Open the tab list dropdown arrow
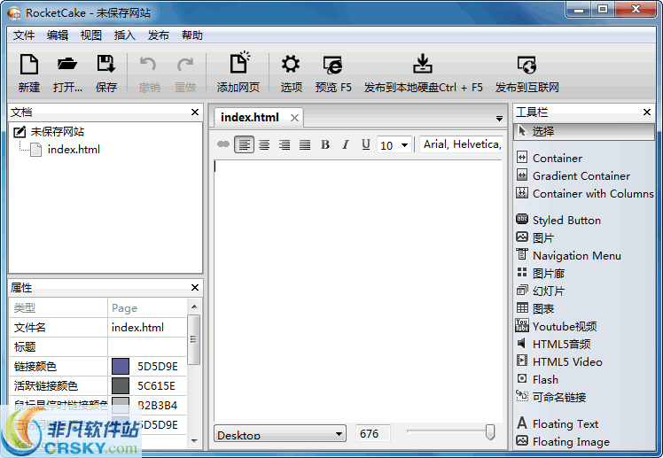 pos(499,119)
